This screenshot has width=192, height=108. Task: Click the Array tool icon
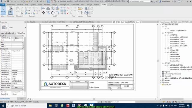click(61, 10)
